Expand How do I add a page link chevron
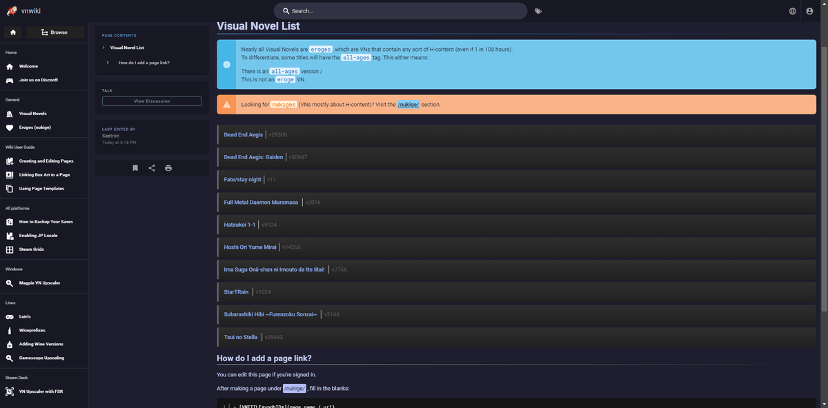This screenshot has width=828, height=408. 108,63
